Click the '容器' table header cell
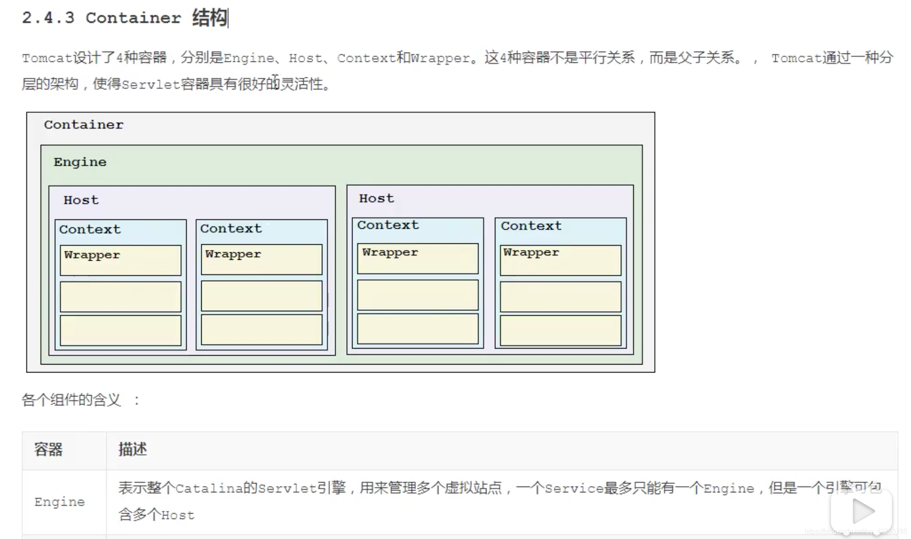This screenshot has width=911, height=539. click(x=64, y=450)
